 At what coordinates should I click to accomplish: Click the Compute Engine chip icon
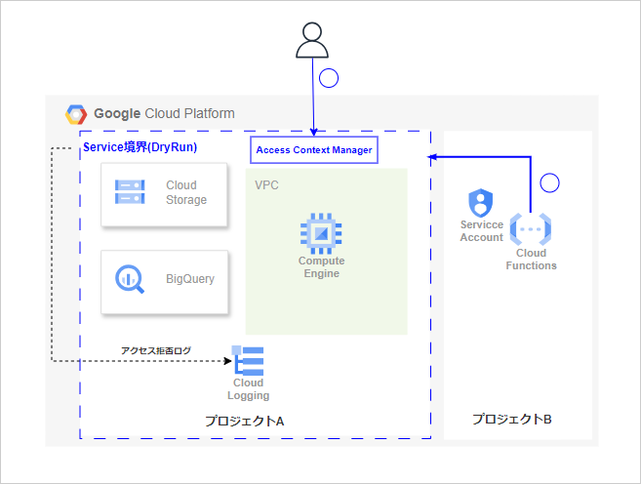tap(321, 233)
